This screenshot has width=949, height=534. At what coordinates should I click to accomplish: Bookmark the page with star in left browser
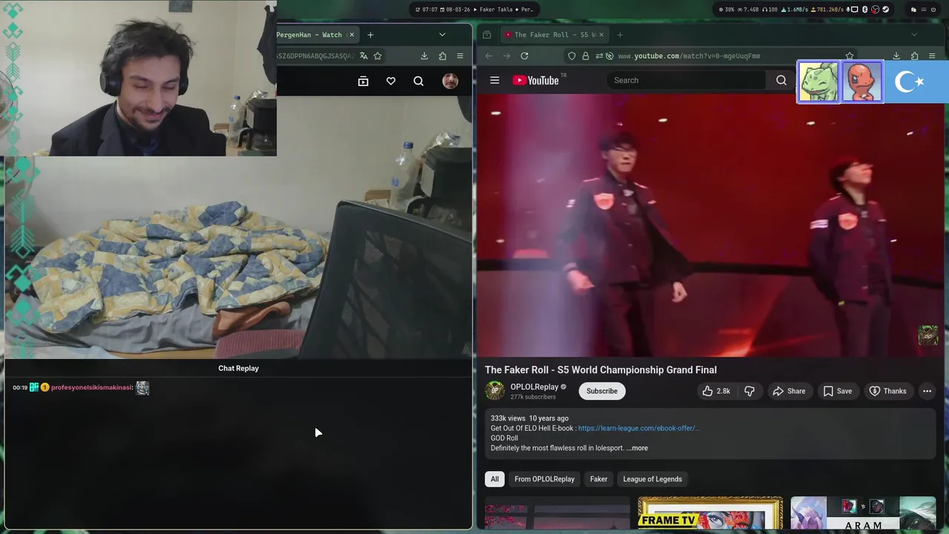(377, 56)
